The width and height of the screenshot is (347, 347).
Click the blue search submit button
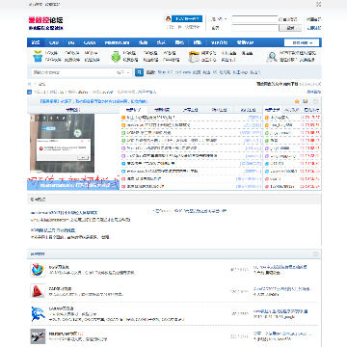click(x=139, y=72)
